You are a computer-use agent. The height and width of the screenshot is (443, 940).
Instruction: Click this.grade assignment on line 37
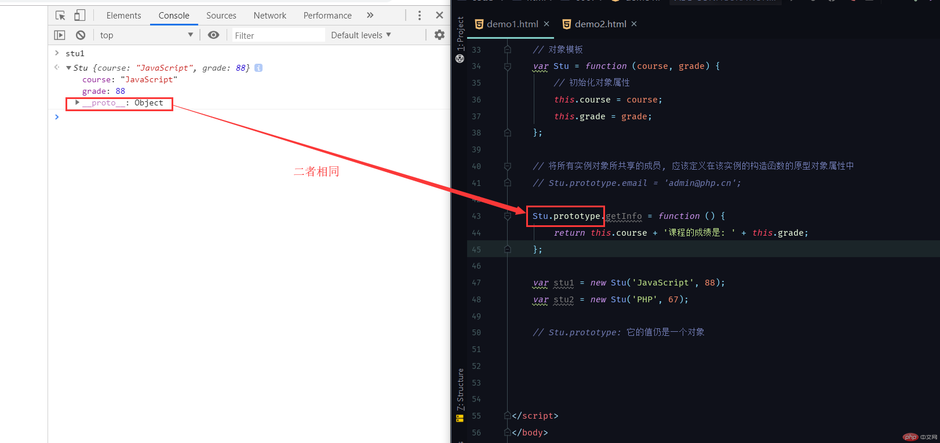pos(603,116)
